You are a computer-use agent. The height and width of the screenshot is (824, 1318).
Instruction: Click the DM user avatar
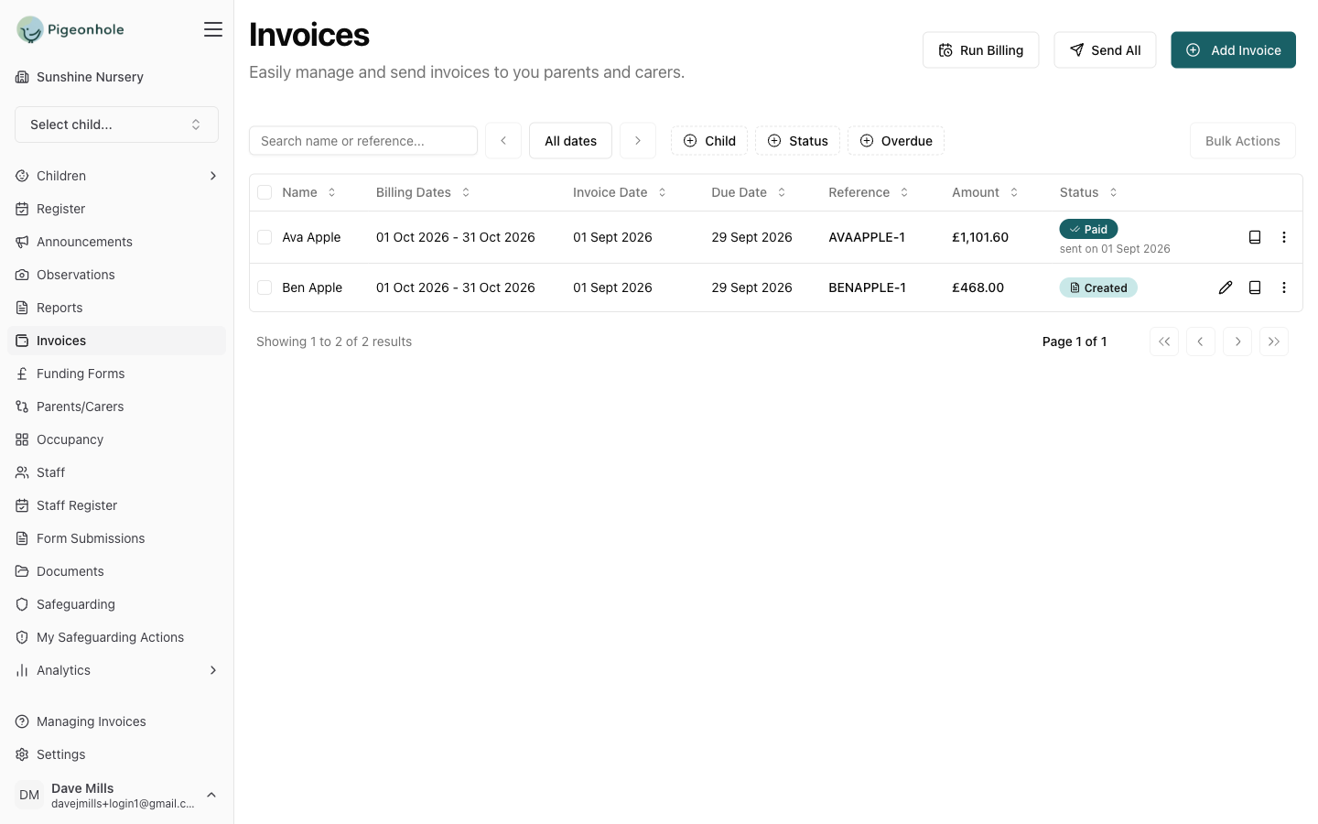click(29, 795)
